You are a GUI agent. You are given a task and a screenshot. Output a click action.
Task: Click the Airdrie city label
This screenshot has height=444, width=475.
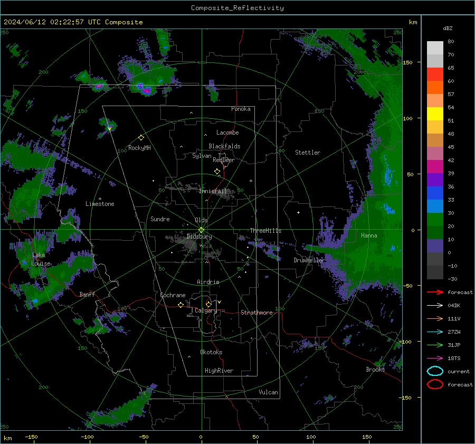208,282
